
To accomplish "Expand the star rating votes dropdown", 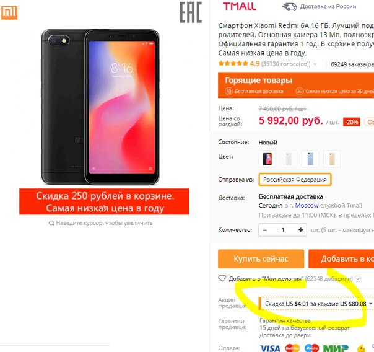I will tap(315, 64).
